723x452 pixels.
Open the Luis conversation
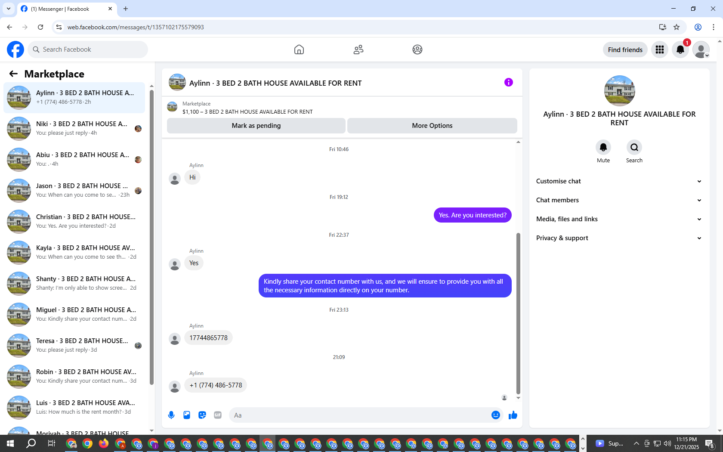pos(74,407)
